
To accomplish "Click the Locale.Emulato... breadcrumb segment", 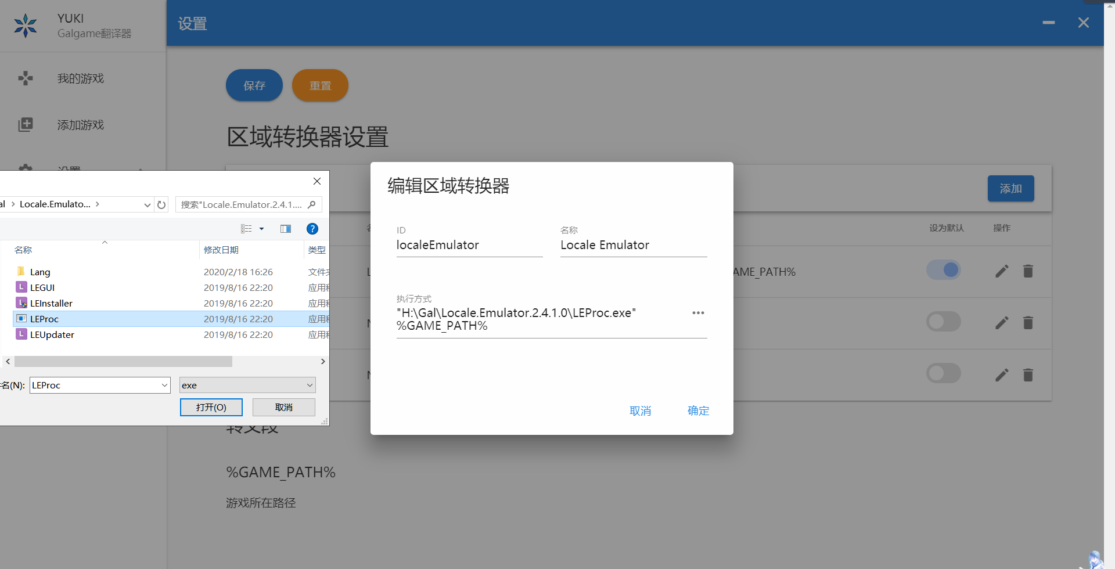I will click(55, 204).
